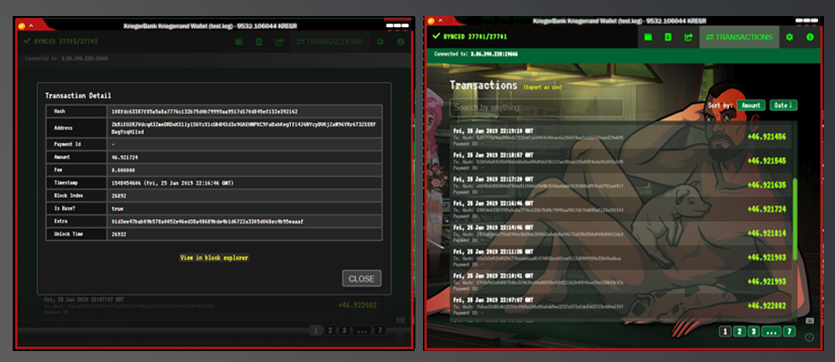Viewport: 835px width, 362px height.
Task: Go to page 3 in right window
Action: tap(753, 332)
